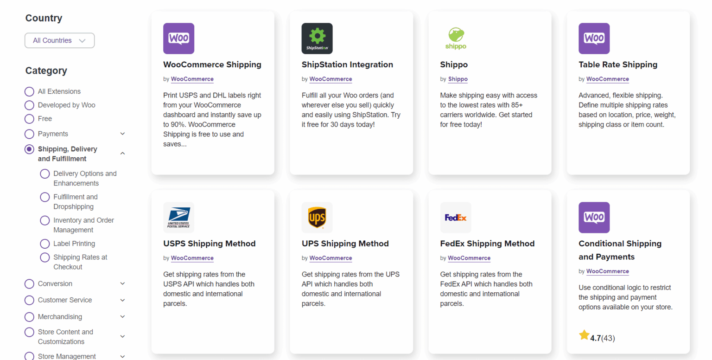
Task: Select the ShipStation gear icon
Action: [317, 38]
